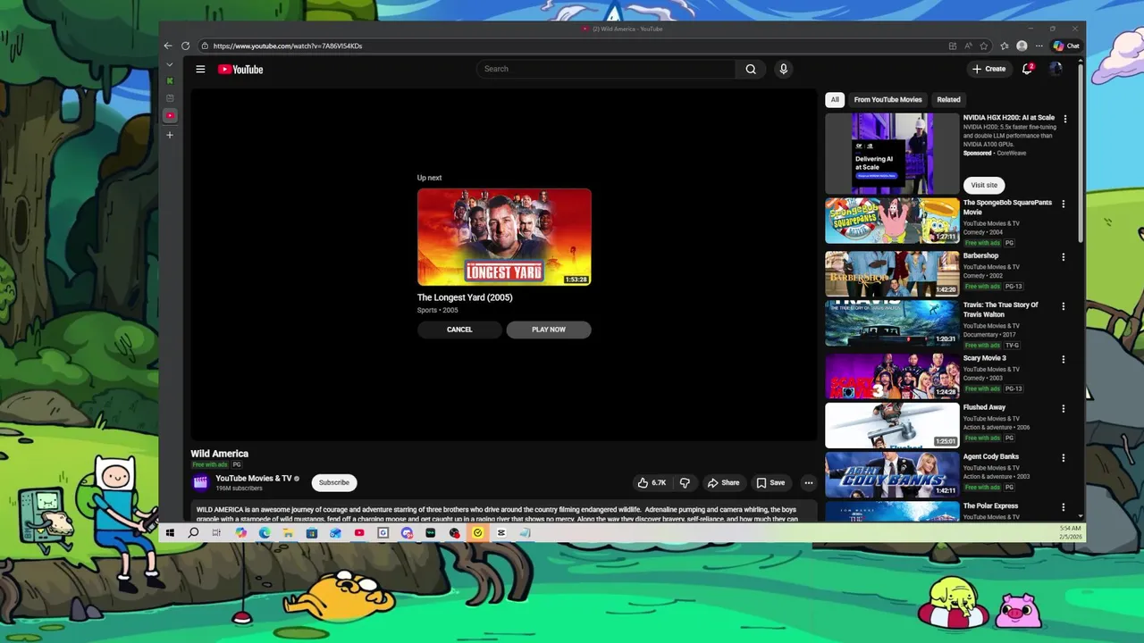This screenshot has height=643, width=1144.
Task: Open options menu for Scary Movie 3
Action: [x=1064, y=359]
